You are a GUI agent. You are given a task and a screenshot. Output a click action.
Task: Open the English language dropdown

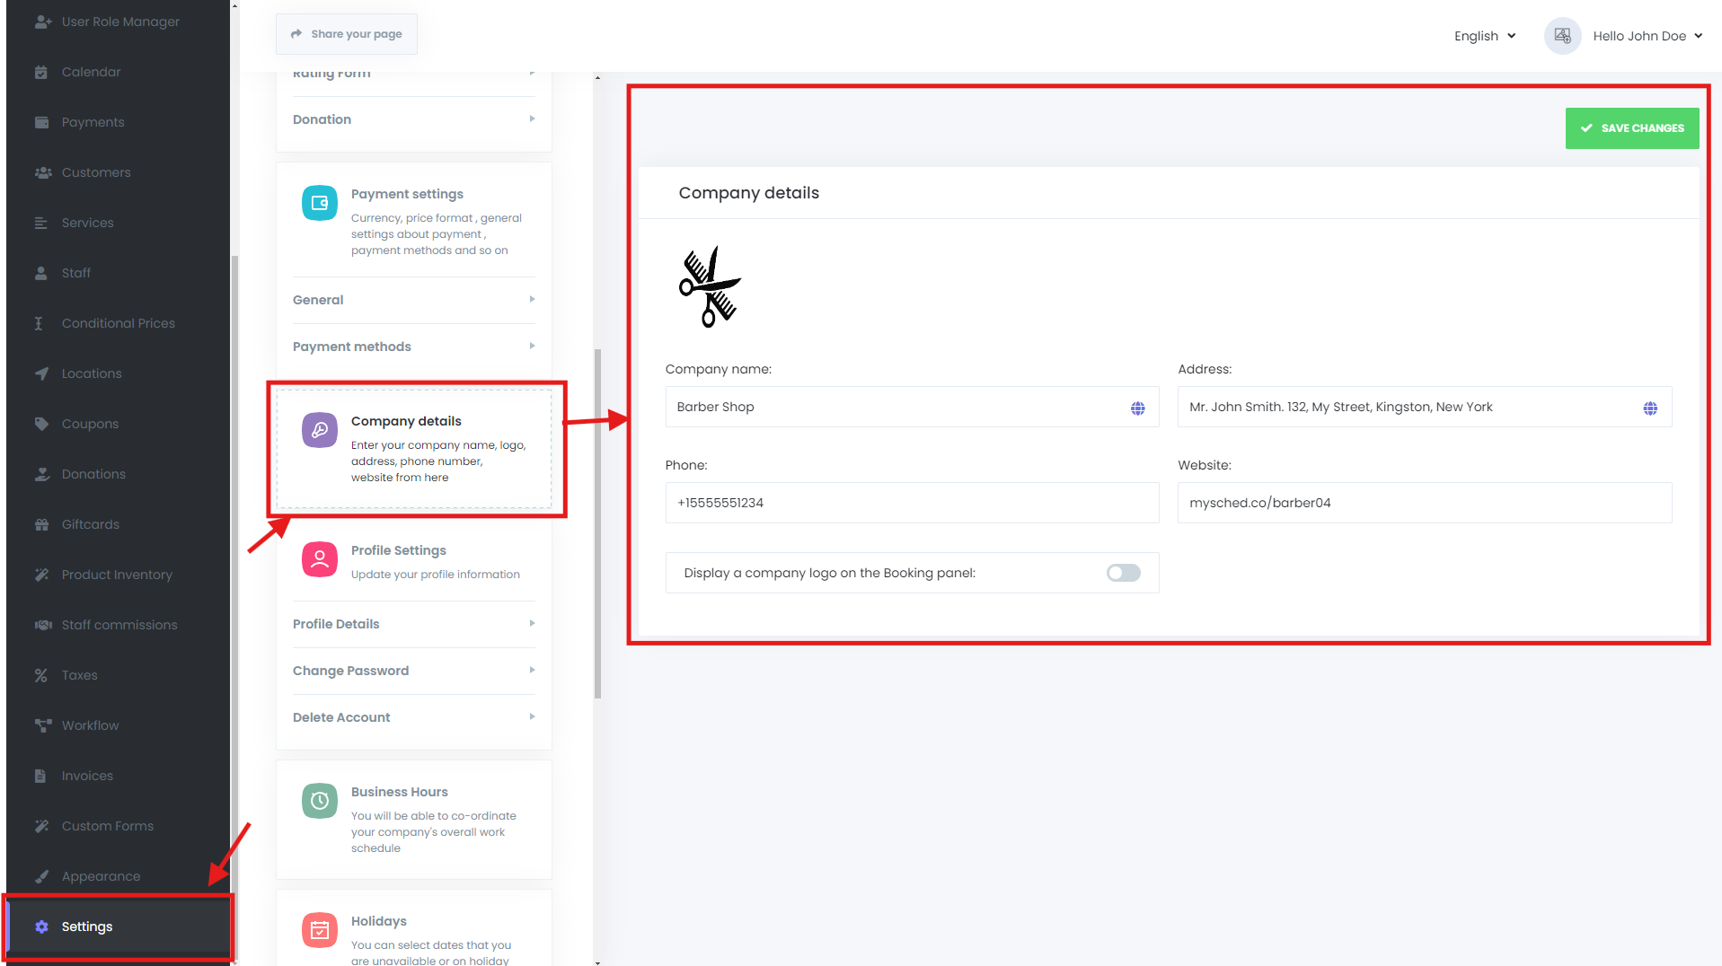coord(1485,36)
